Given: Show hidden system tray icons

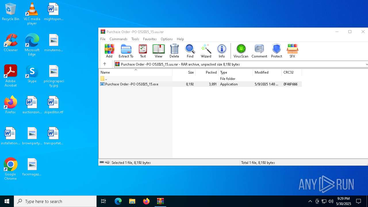Looking at the screenshot, I should coord(310,201).
